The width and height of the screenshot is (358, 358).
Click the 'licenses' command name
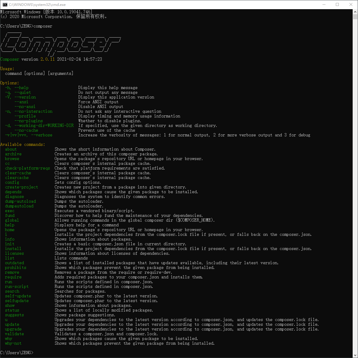pyautogui.click(x=14, y=253)
